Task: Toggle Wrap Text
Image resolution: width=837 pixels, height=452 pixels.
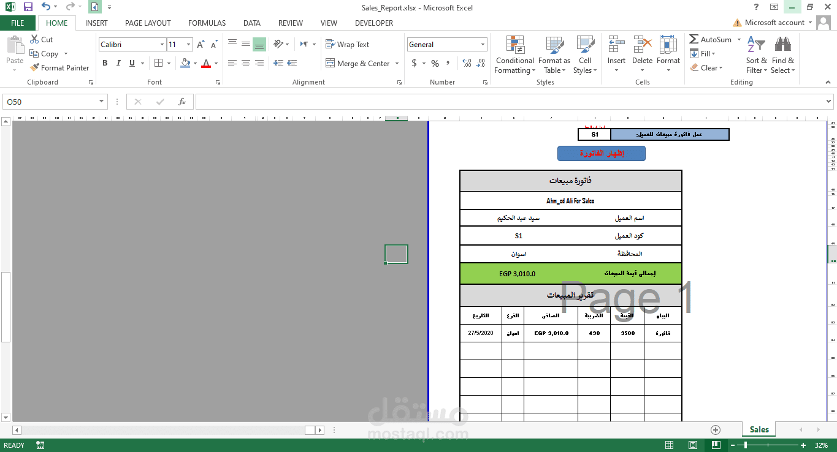Action: 347,44
